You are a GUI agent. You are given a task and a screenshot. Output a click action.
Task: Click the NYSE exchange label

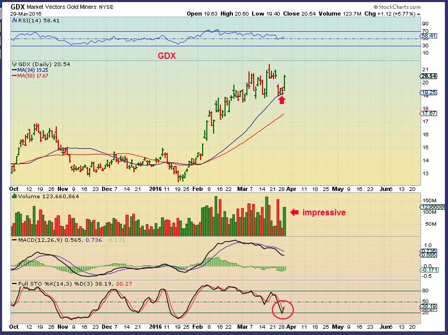[x=106, y=7]
